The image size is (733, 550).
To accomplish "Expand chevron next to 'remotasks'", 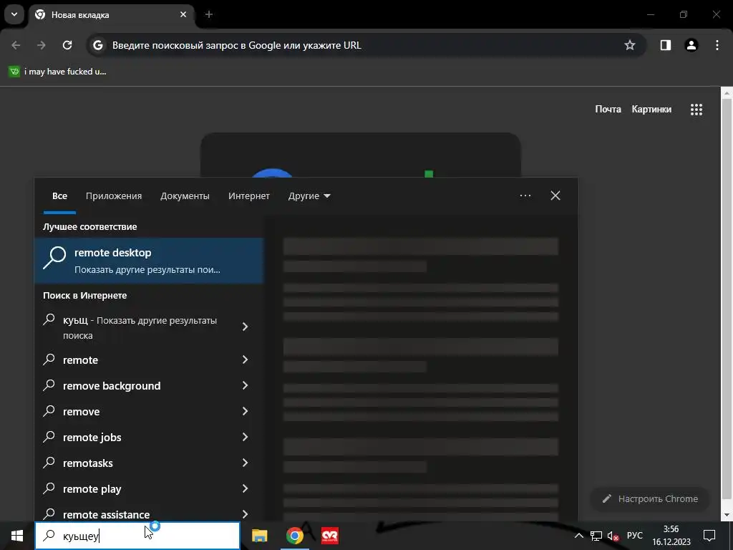I will [245, 463].
